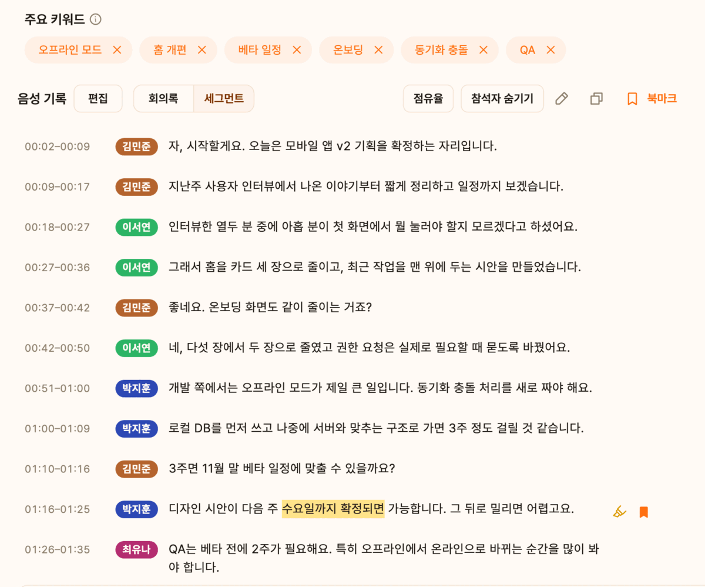The width and height of the screenshot is (705, 587).
Task: Toggle the bookmark icon on 01:16 row
Action: pos(644,512)
